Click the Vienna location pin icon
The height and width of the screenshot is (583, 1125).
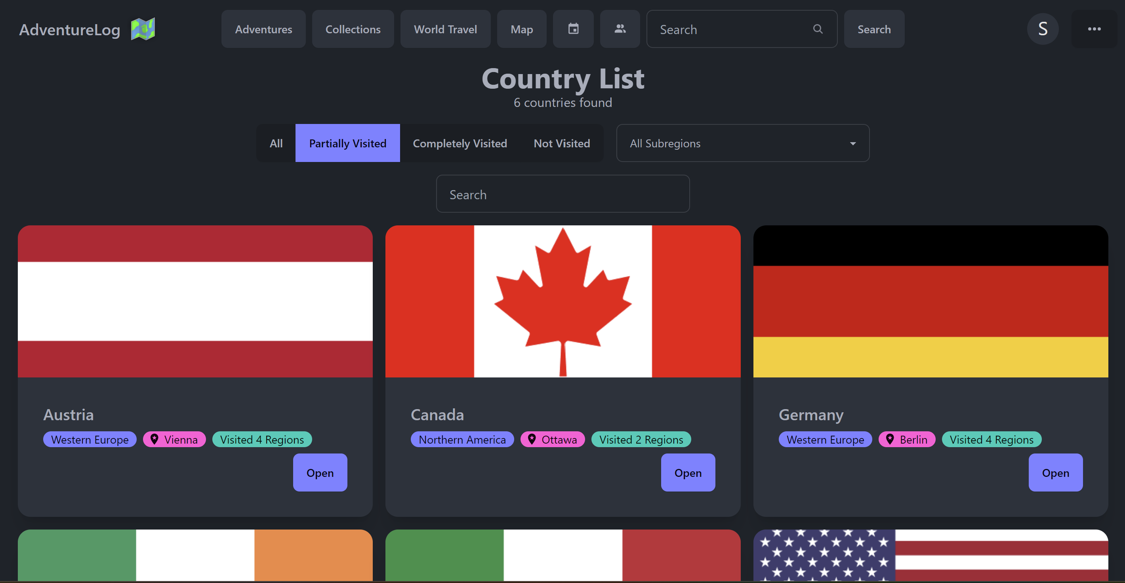pyautogui.click(x=154, y=439)
